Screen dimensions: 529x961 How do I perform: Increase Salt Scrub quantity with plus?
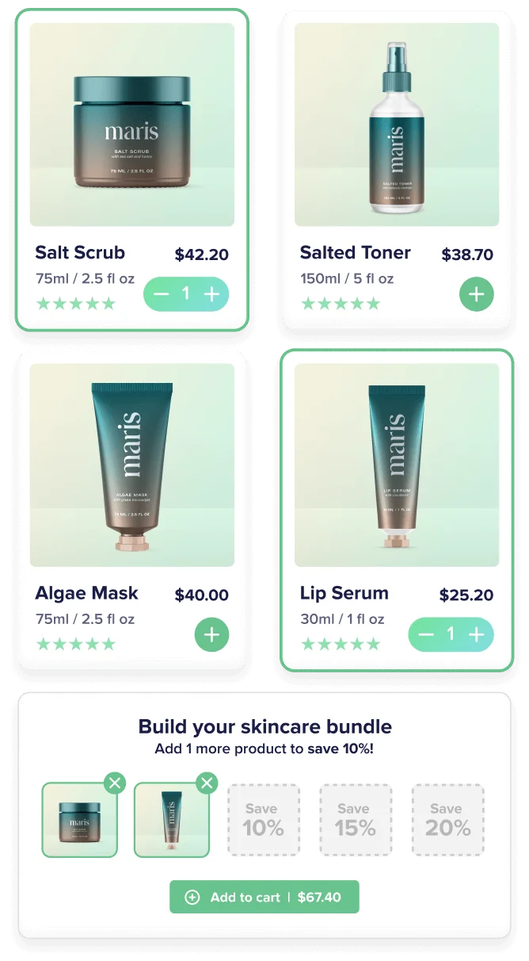pos(211,294)
